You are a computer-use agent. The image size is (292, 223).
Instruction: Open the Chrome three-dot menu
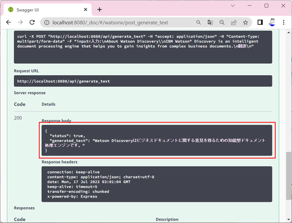pyautogui.click(x=283, y=22)
